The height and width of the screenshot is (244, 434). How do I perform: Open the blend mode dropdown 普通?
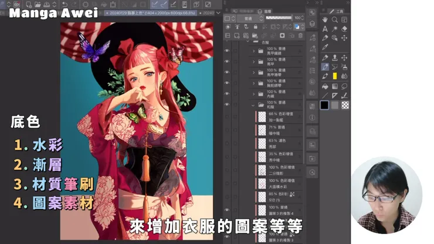pyautogui.click(x=250, y=18)
